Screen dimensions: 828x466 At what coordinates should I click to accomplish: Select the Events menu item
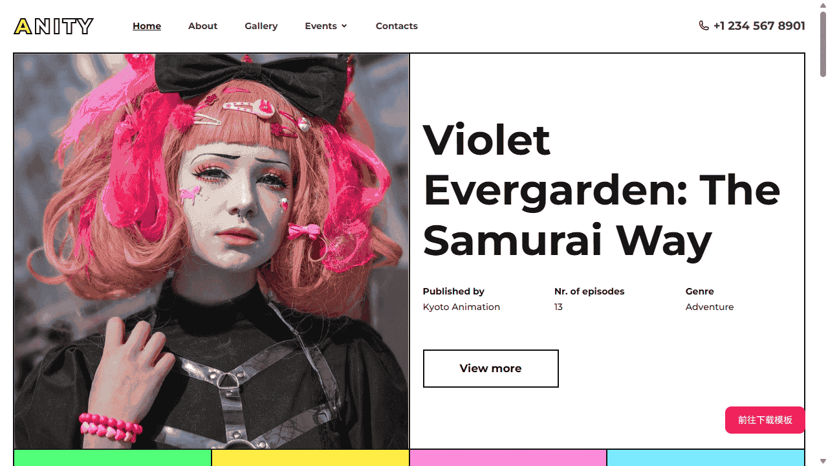(321, 26)
